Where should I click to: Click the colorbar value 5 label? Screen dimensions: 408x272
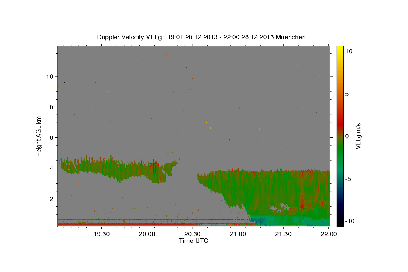point(347,94)
